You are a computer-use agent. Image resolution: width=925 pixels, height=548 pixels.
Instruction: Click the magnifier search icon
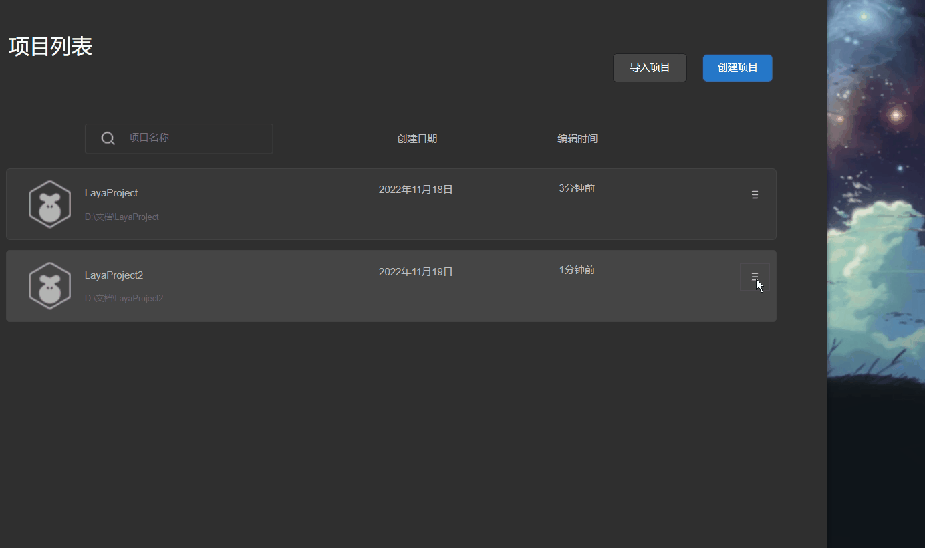tap(108, 138)
